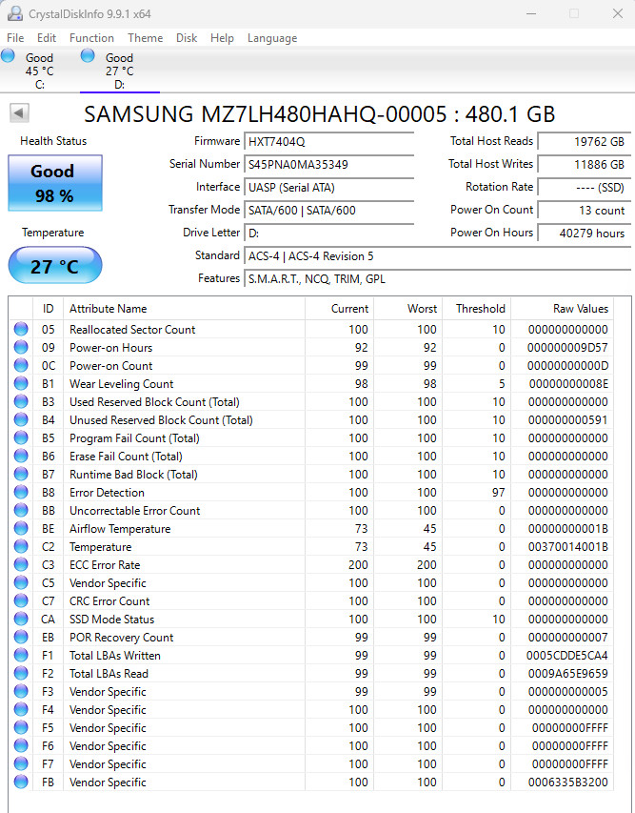The image size is (635, 813).
Task: Open the File menu
Action: click(15, 38)
